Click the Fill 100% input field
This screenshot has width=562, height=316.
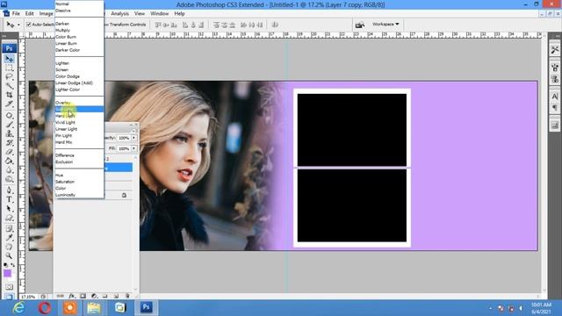tap(124, 148)
